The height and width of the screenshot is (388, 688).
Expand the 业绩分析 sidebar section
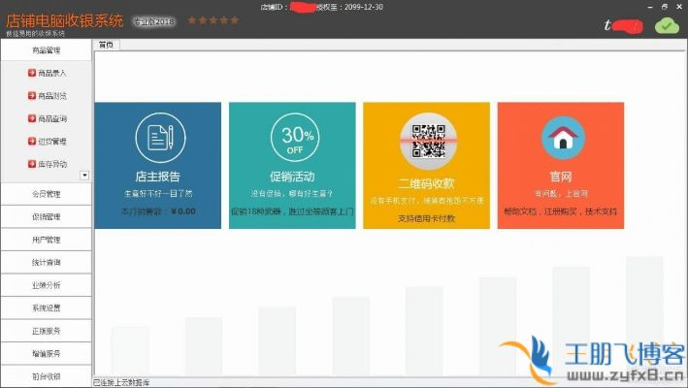coord(46,285)
